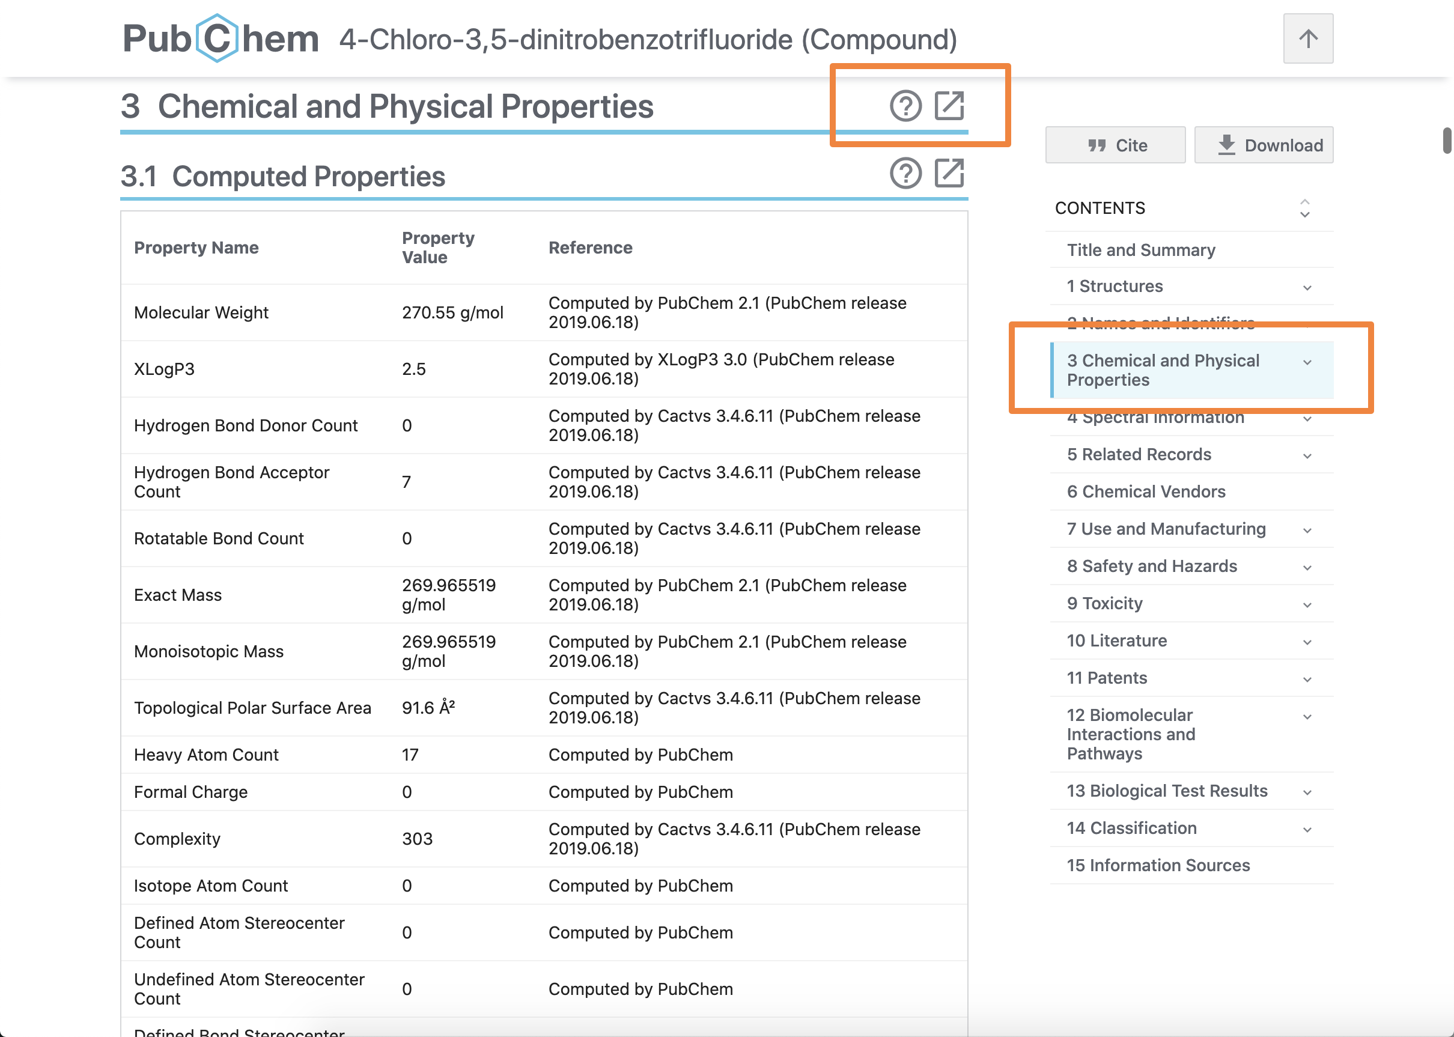Select 3 Chemical and Physical Properties entry
The height and width of the screenshot is (1037, 1454).
coord(1162,369)
